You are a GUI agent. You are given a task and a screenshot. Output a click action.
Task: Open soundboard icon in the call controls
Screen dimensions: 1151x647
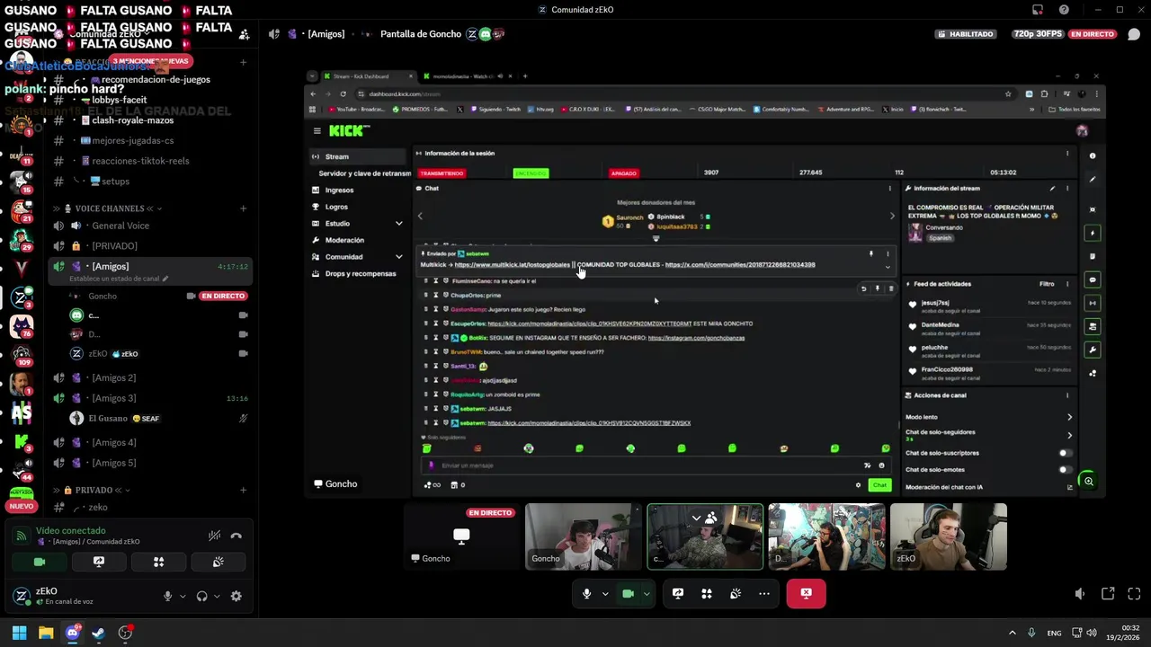click(x=736, y=593)
